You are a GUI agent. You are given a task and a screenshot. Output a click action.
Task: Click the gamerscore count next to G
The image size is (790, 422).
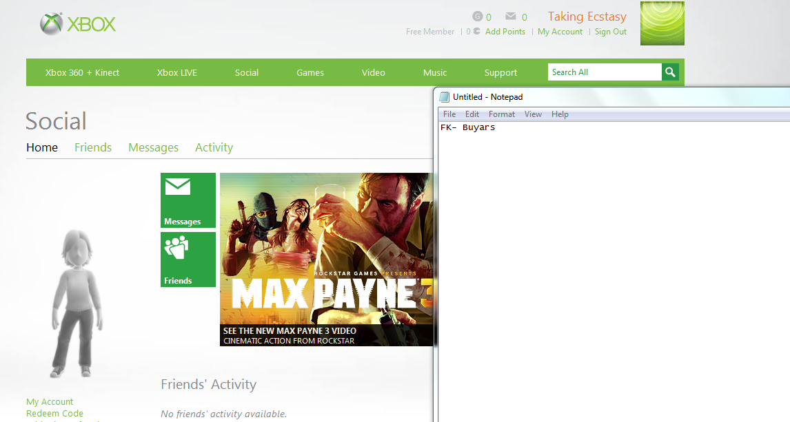click(x=489, y=17)
